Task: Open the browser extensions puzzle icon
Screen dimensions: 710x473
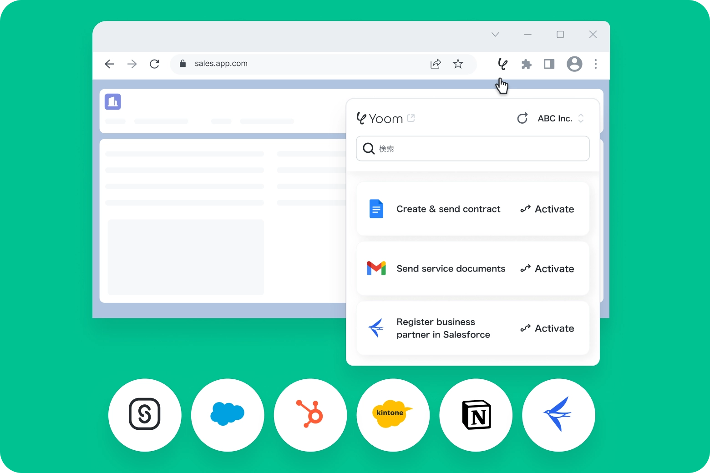Action: pyautogui.click(x=526, y=64)
